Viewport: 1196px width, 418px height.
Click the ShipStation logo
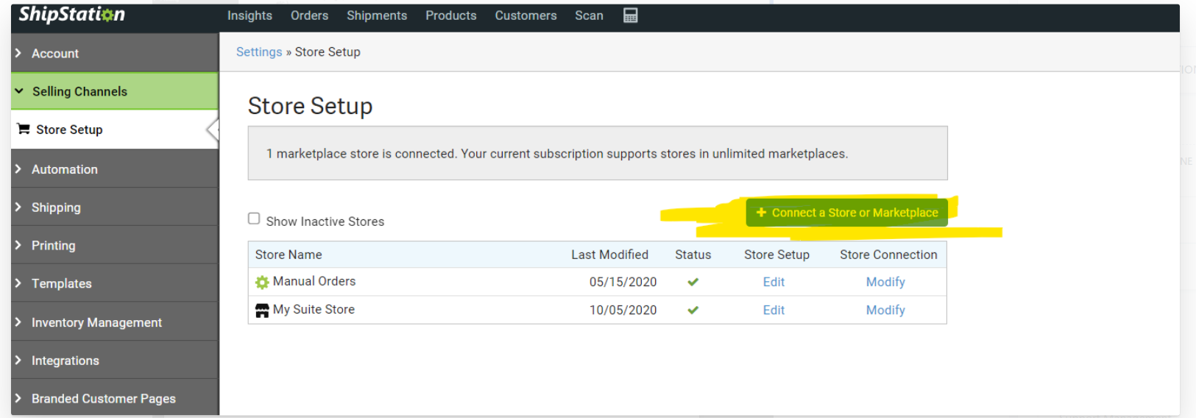71,15
